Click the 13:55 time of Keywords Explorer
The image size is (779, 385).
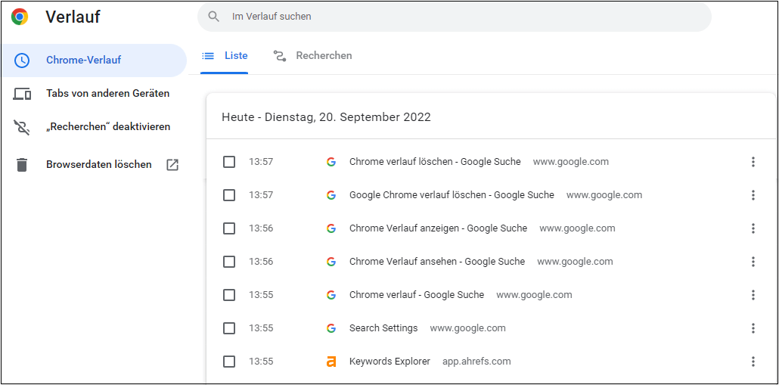click(x=261, y=362)
